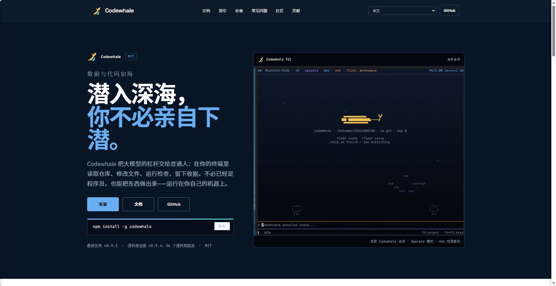Copy the npm install command with 复制
This screenshot has height=286, width=556.
[x=222, y=226]
